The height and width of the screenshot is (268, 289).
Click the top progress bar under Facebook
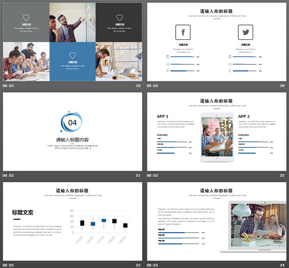click(x=182, y=57)
